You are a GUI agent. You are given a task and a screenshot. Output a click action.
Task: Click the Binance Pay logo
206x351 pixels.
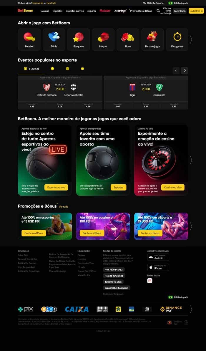(x=171, y=309)
